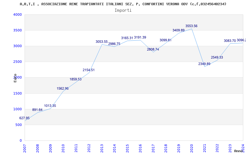Click data label 1562.96
The height and width of the screenshot is (154, 246).
coord(63,88)
